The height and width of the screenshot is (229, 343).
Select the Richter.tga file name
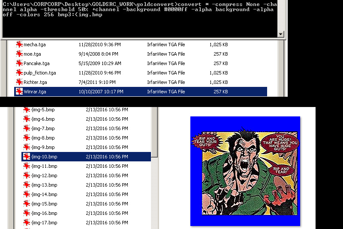click(x=35, y=82)
